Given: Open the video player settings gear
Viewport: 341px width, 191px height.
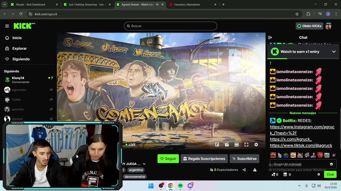Looking at the screenshot, I should 256,145.
